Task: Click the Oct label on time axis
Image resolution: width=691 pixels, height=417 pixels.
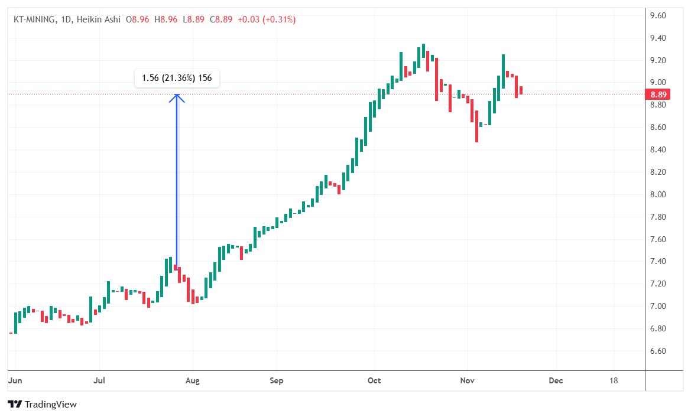Action: [374, 380]
